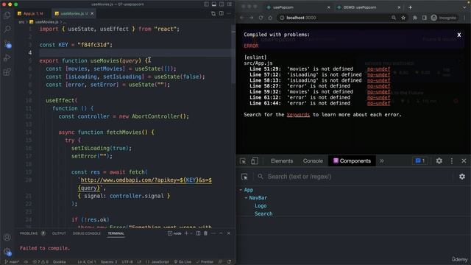471x265 pixels.
Task: Open the editor's more actions menu
Action: 229,13
